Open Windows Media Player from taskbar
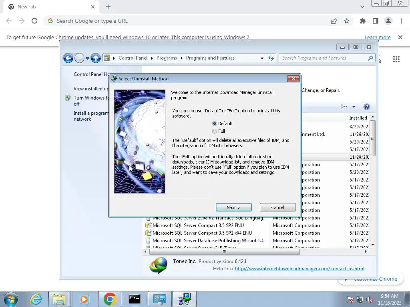 [84, 299]
